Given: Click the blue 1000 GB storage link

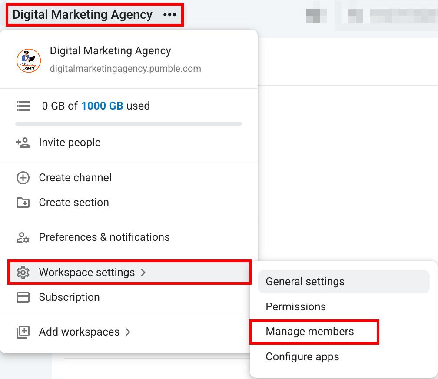Looking at the screenshot, I should click(102, 106).
